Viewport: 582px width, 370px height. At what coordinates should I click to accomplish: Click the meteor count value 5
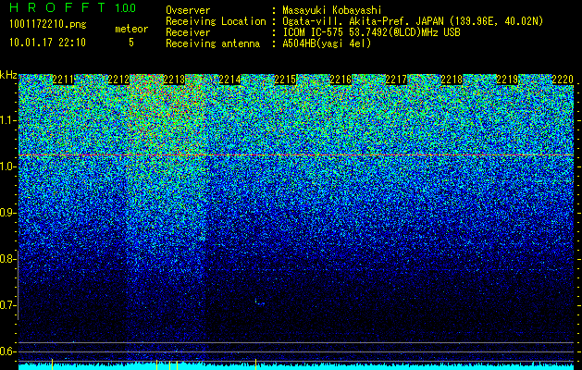[131, 43]
